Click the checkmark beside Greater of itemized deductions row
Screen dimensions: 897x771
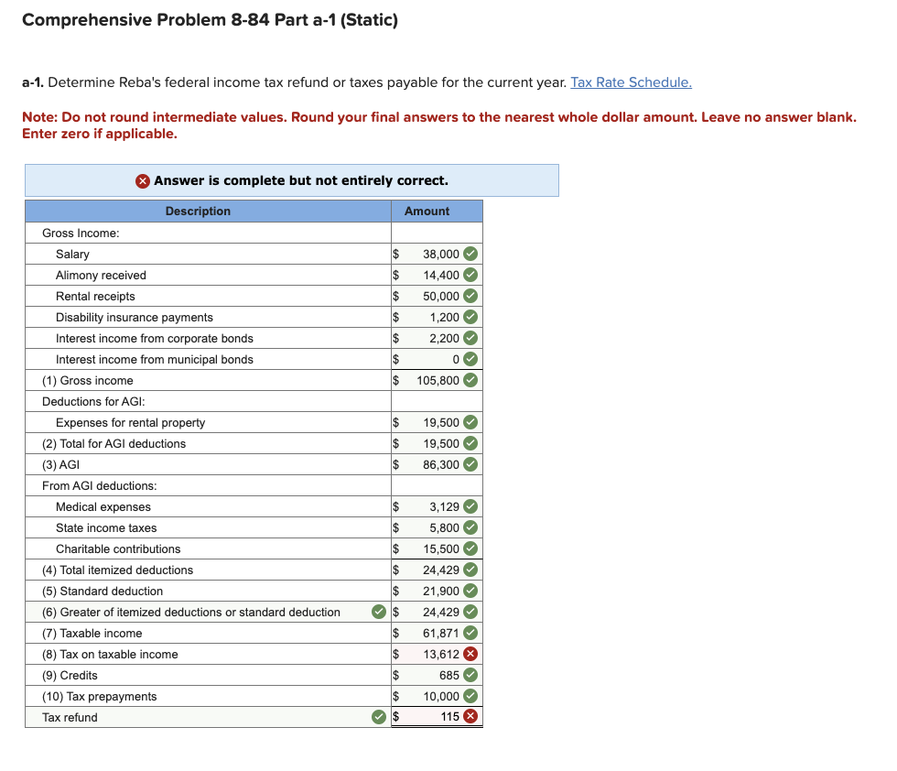coord(378,612)
